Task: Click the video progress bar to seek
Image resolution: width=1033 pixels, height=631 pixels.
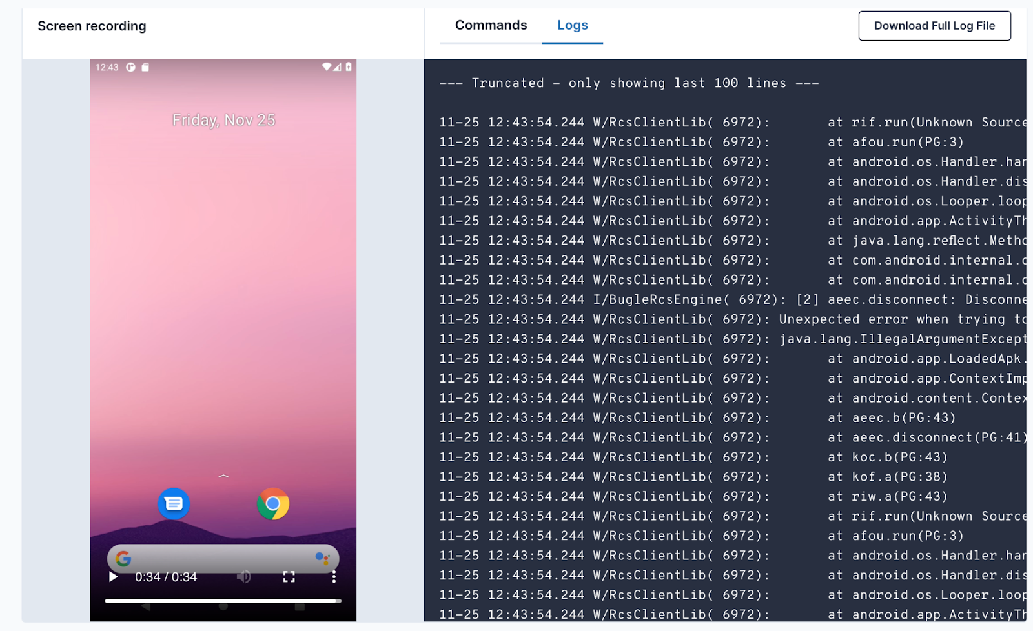Action: 223,599
